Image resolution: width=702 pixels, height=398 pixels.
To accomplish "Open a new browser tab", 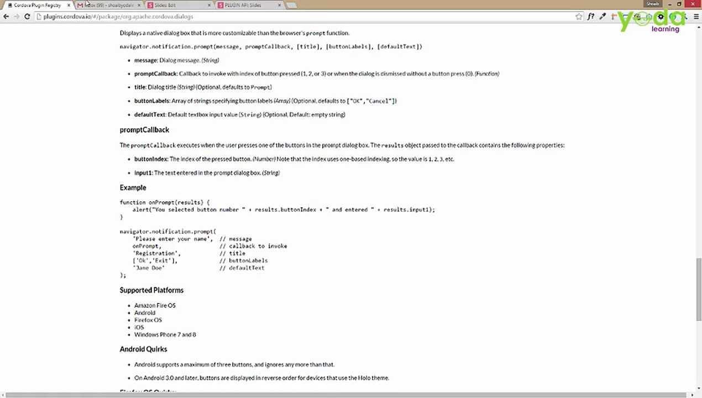I will pyautogui.click(x=292, y=5).
